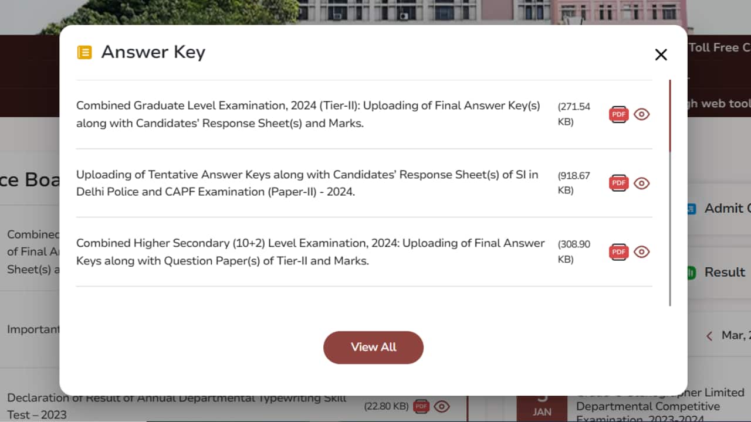Open the PDF for SI Delhi Police and CAPF keys

(x=618, y=183)
